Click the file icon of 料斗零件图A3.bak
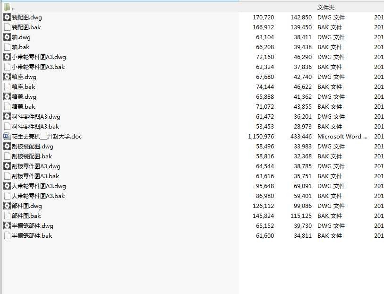The width and height of the screenshot is (384, 294). [7, 126]
